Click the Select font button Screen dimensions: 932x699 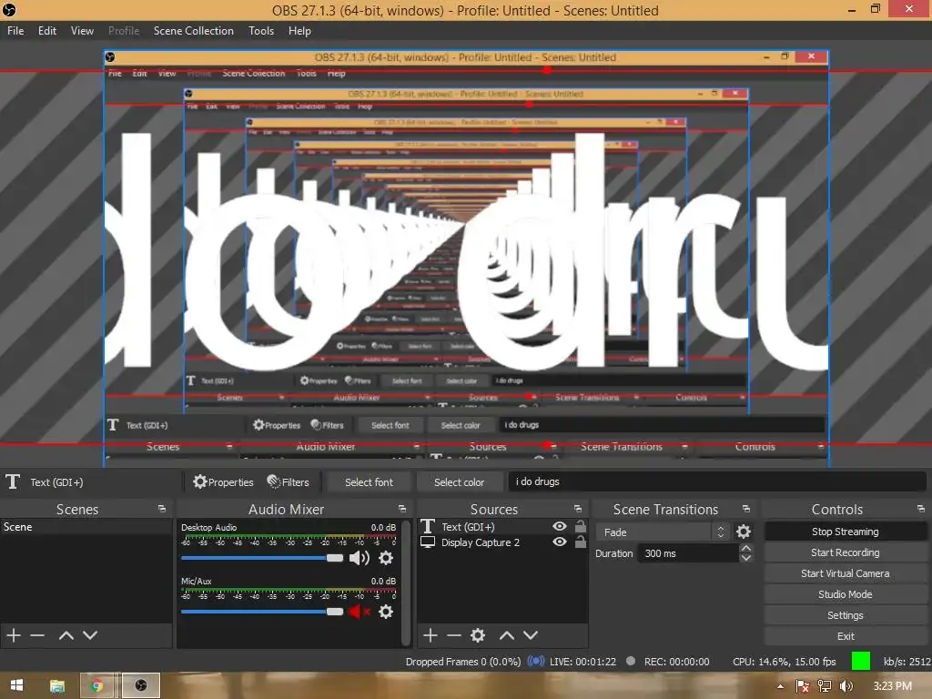(x=369, y=482)
